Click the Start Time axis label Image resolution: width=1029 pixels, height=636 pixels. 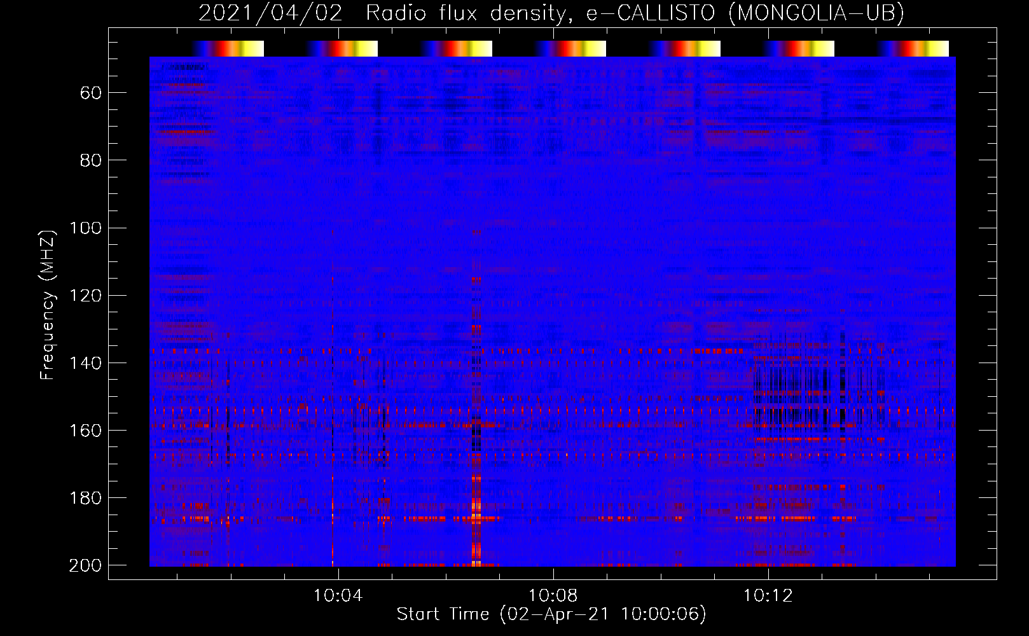551,614
